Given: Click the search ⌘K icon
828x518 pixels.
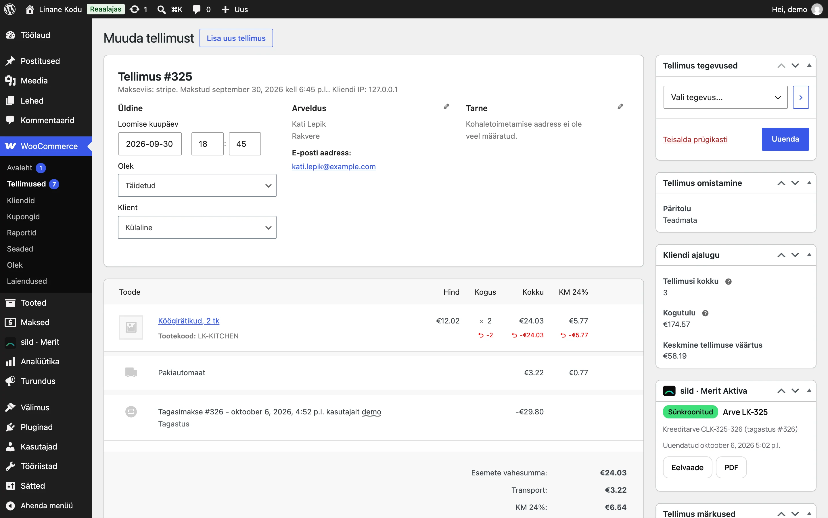Looking at the screenshot, I should pos(170,9).
